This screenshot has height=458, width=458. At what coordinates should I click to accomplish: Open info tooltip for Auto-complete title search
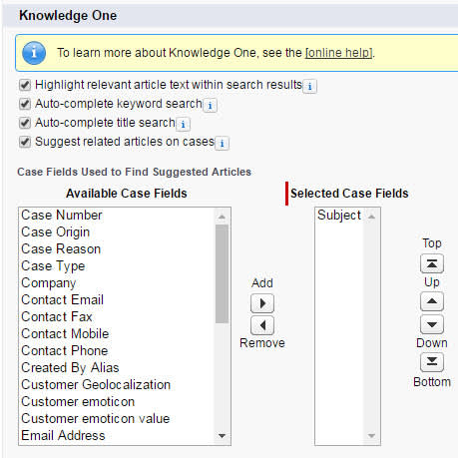click(183, 125)
